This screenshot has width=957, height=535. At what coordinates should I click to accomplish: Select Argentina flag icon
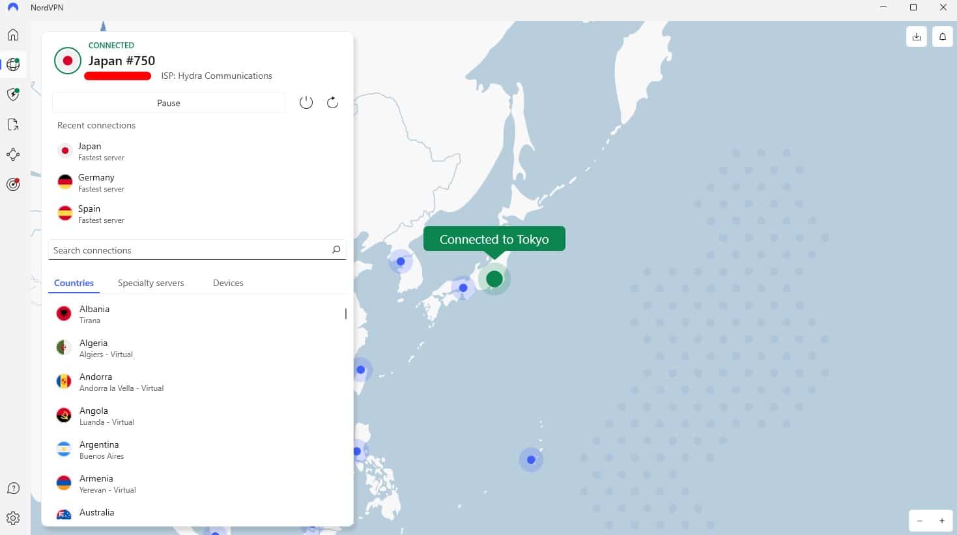point(64,450)
